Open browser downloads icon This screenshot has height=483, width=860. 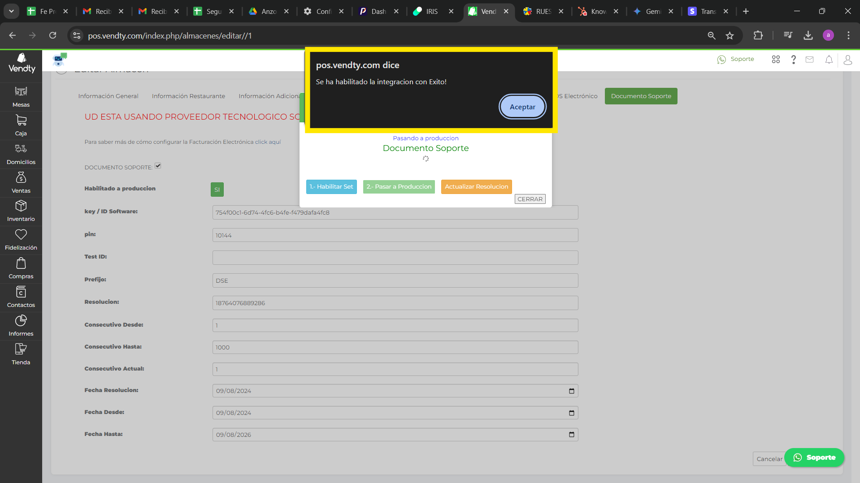pos(808,35)
